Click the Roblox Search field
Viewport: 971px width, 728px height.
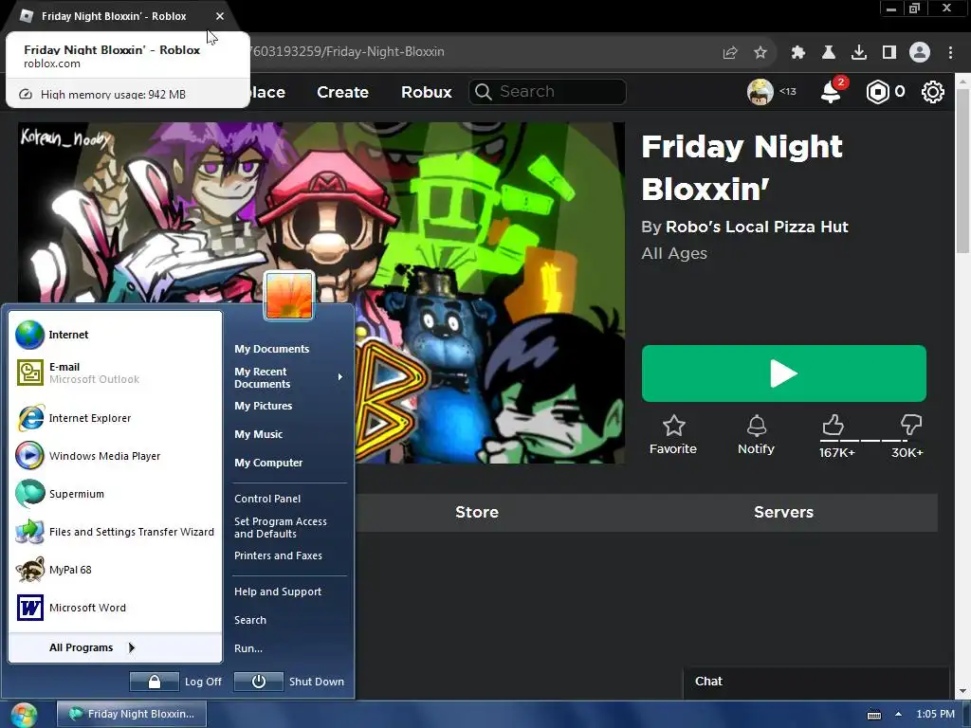[x=547, y=92]
